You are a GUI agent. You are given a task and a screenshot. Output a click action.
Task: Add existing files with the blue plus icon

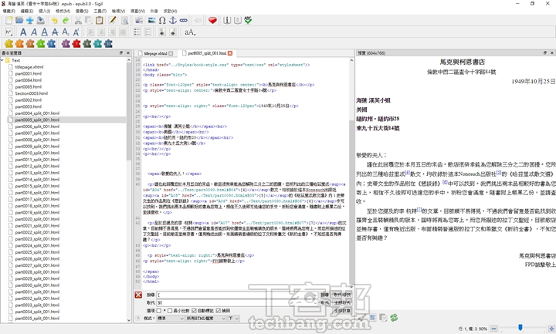point(30,21)
